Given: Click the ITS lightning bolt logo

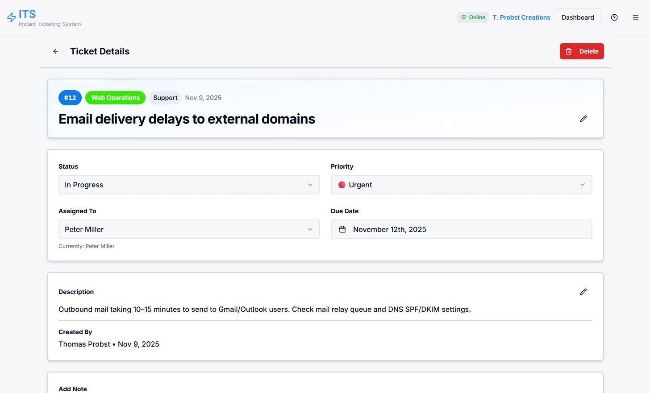Looking at the screenshot, I should click(x=11, y=17).
